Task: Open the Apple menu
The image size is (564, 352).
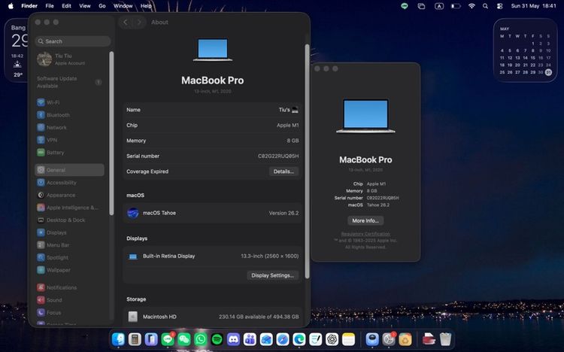Action: [x=11, y=6]
